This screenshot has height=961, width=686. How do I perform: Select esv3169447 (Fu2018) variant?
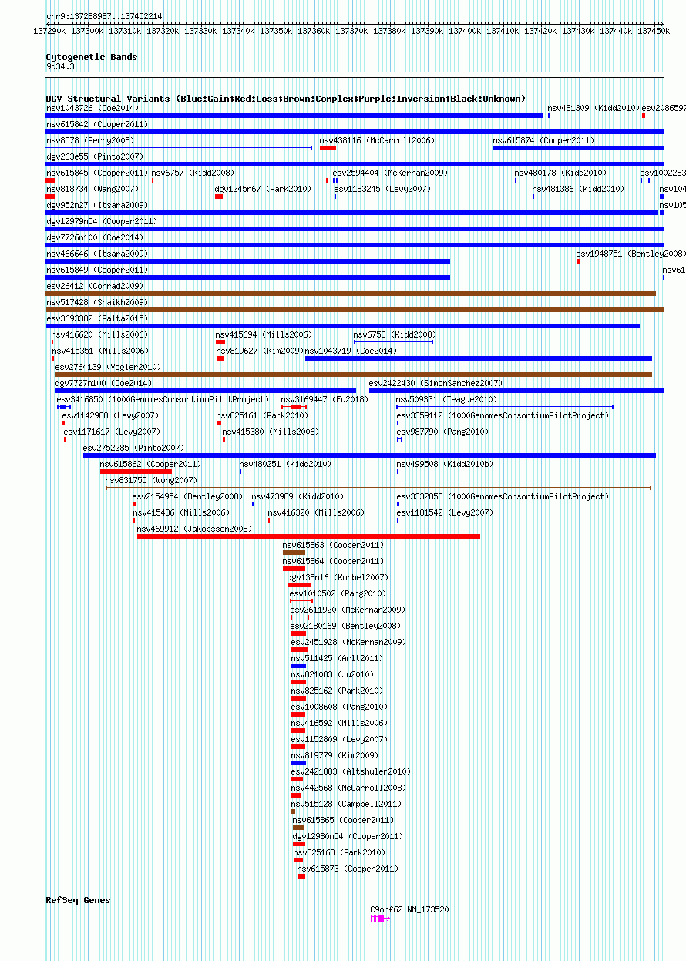click(x=325, y=399)
